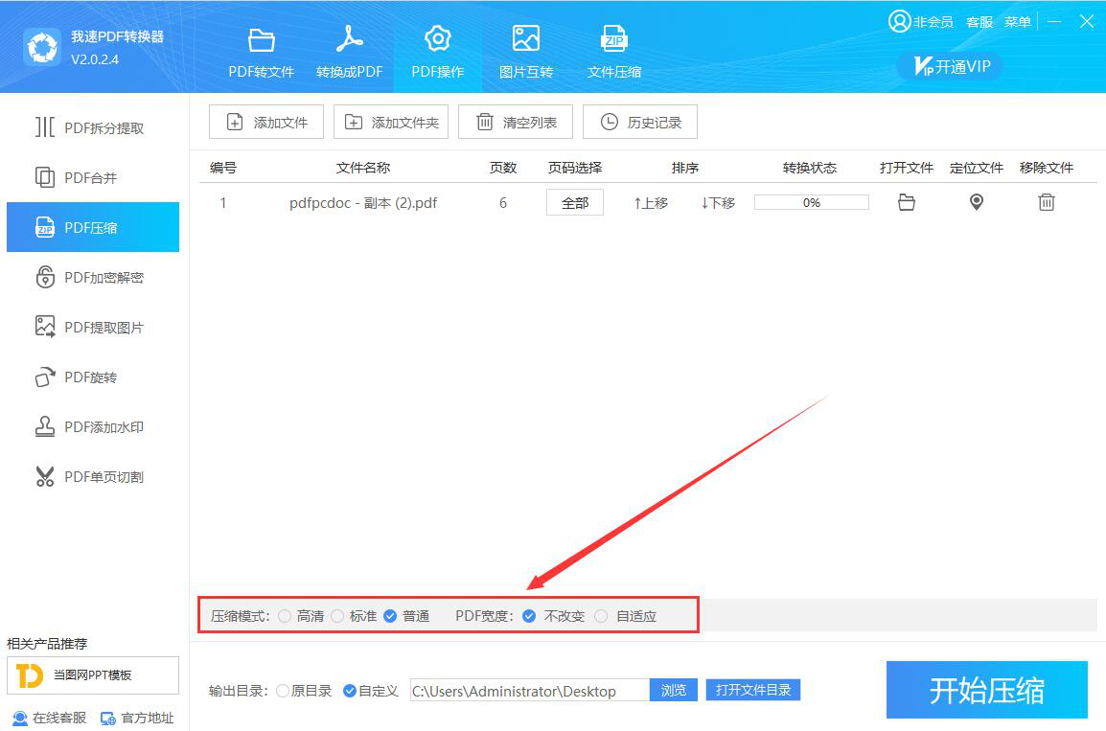Click the 排序 column header
This screenshot has height=731, width=1106.
tap(685, 168)
